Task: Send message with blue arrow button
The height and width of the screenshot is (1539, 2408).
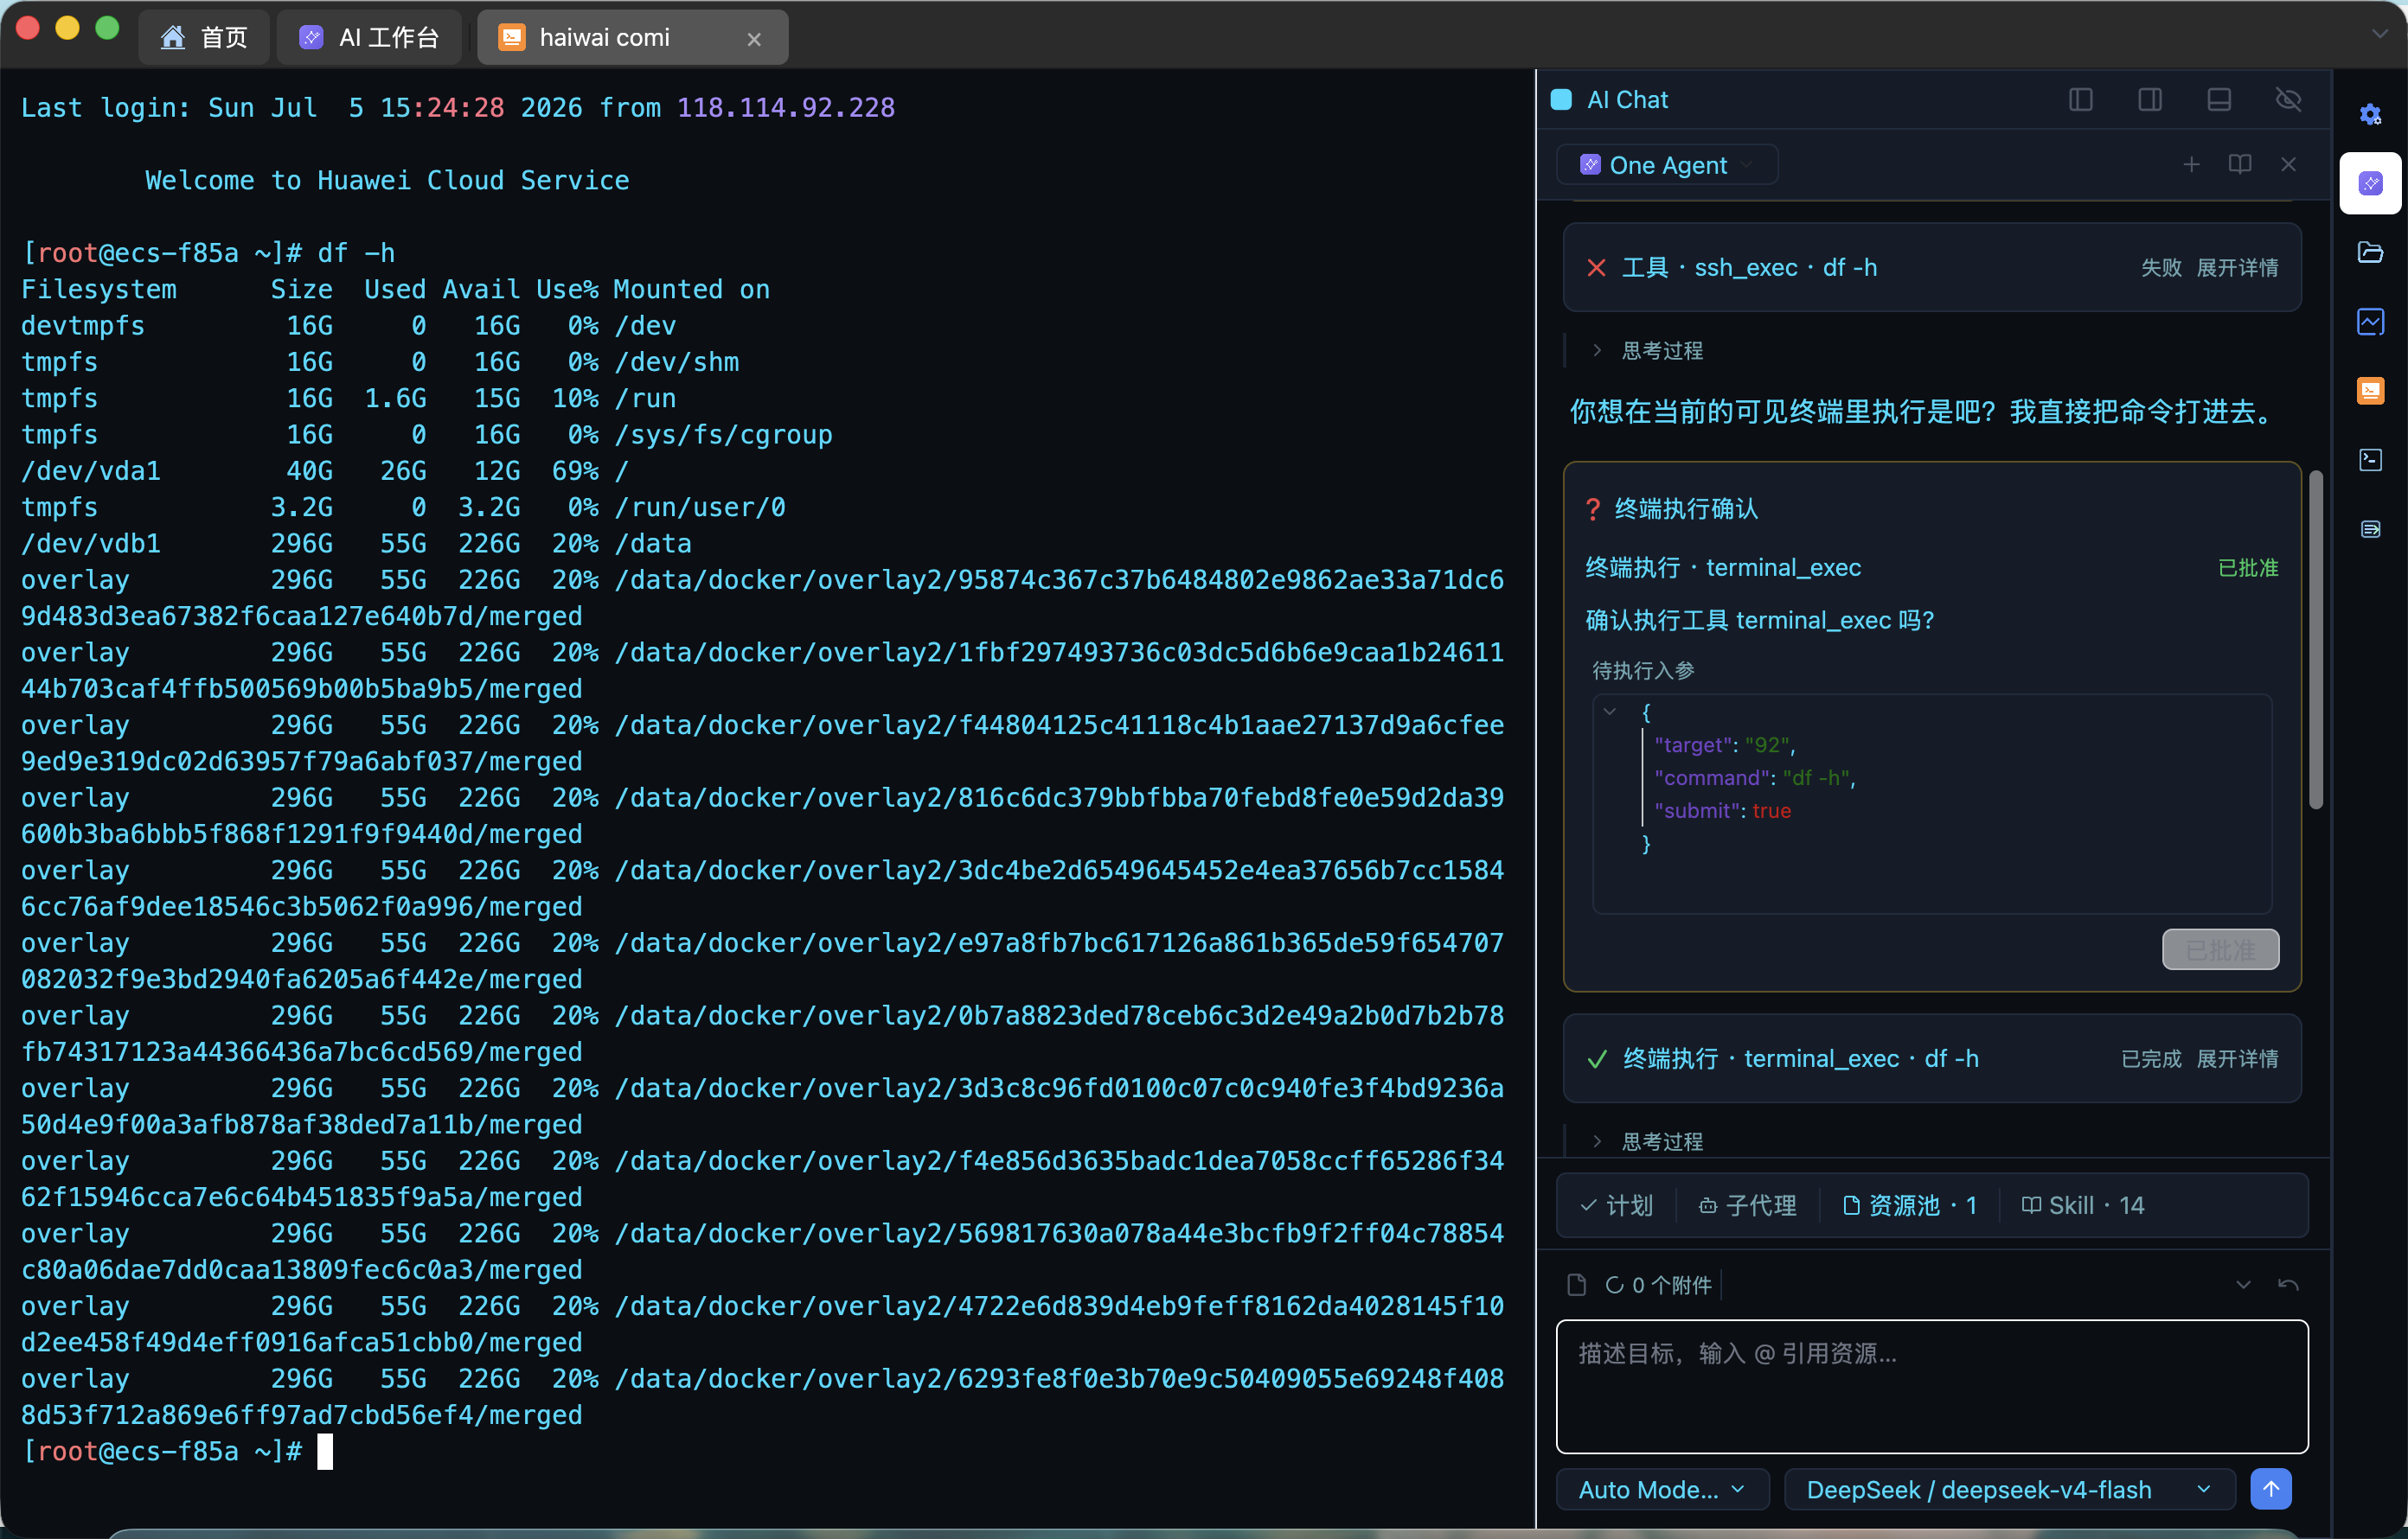Action: coord(2271,1490)
